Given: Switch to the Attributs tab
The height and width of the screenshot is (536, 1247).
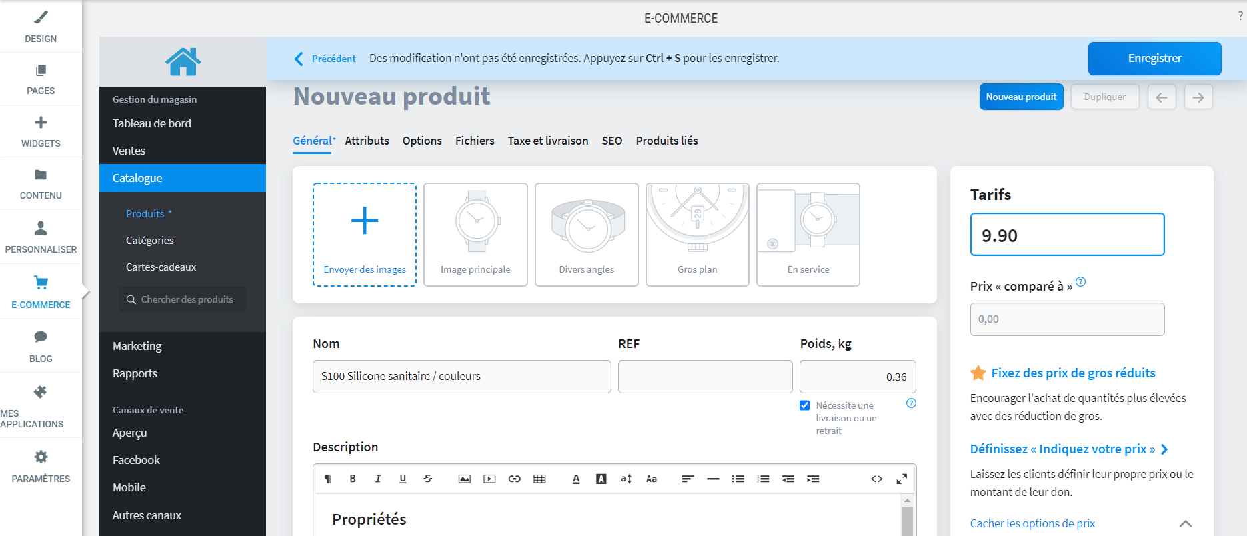Looking at the screenshot, I should (367, 141).
